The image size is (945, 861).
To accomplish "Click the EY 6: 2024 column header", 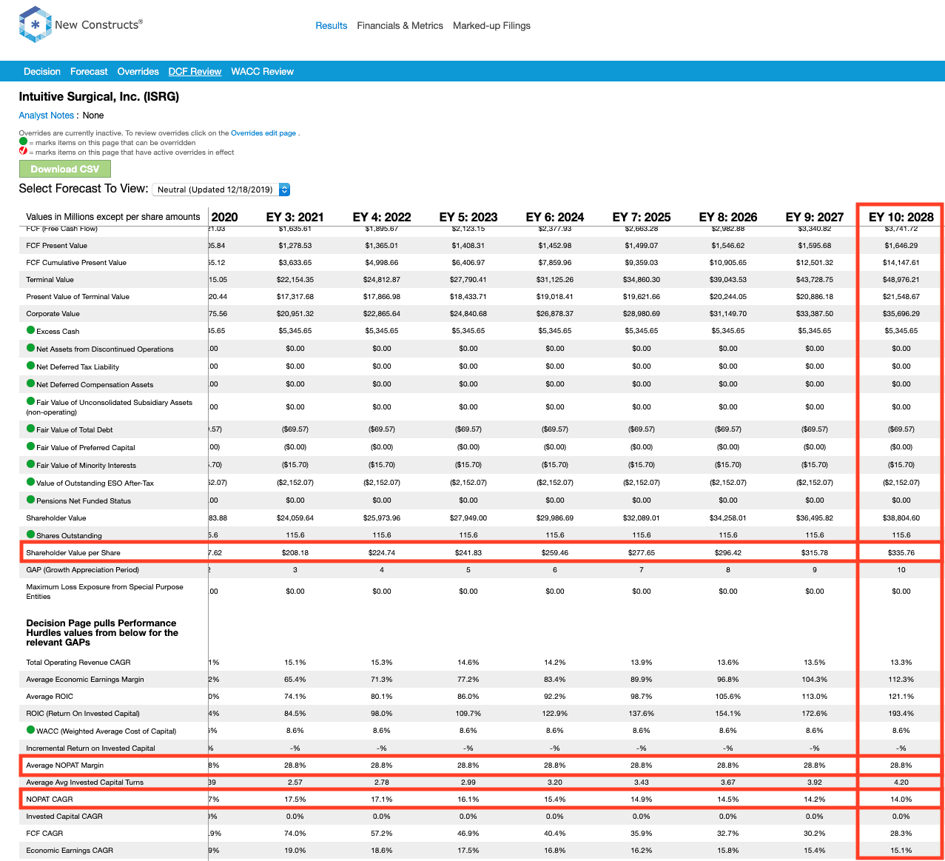I will [555, 217].
